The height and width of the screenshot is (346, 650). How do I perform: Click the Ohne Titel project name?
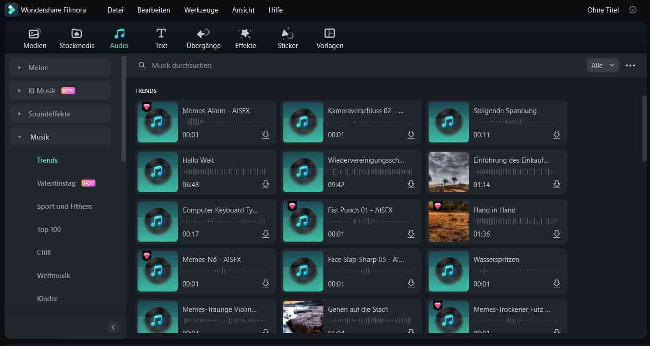[x=603, y=10]
